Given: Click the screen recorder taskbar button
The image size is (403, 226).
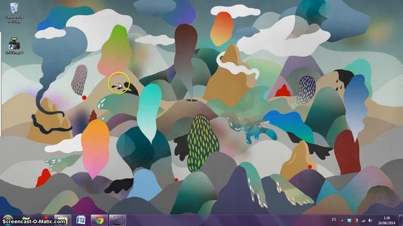Looking at the screenshot, I should 118,220.
